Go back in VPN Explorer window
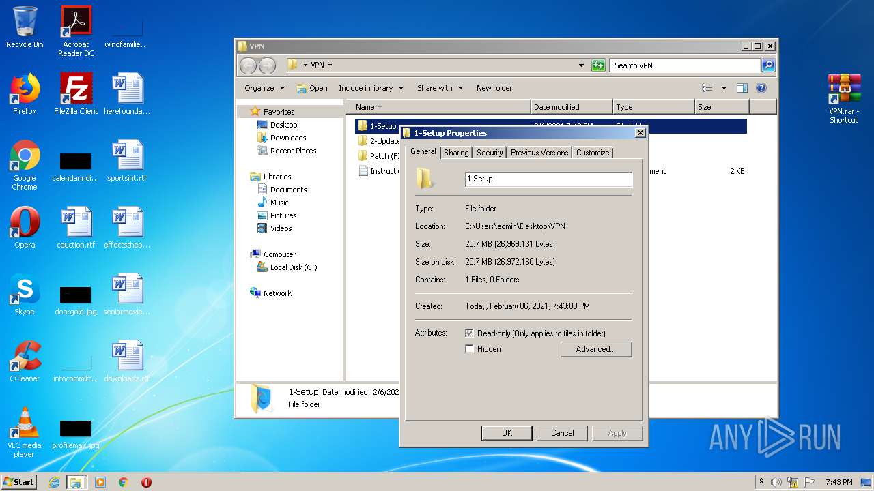 pos(248,65)
